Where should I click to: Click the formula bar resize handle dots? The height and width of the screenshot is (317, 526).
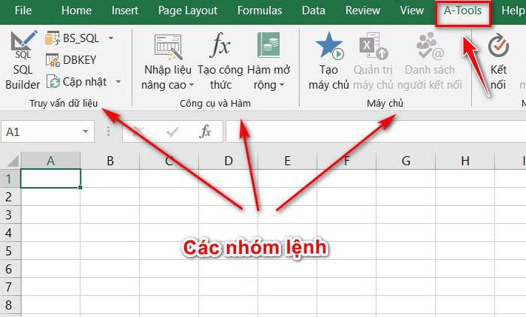(108, 131)
